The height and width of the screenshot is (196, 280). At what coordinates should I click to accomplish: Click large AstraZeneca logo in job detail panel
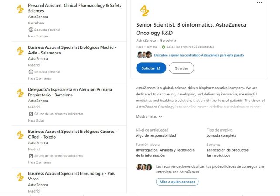pos(144,10)
